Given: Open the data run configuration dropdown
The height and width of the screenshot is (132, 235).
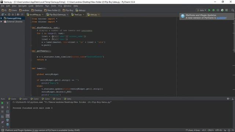Looking at the screenshot, I should tap(202, 10).
